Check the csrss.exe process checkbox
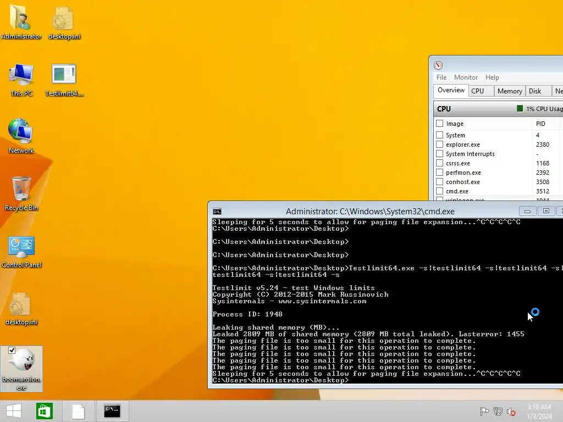563x422 pixels. pyautogui.click(x=439, y=163)
